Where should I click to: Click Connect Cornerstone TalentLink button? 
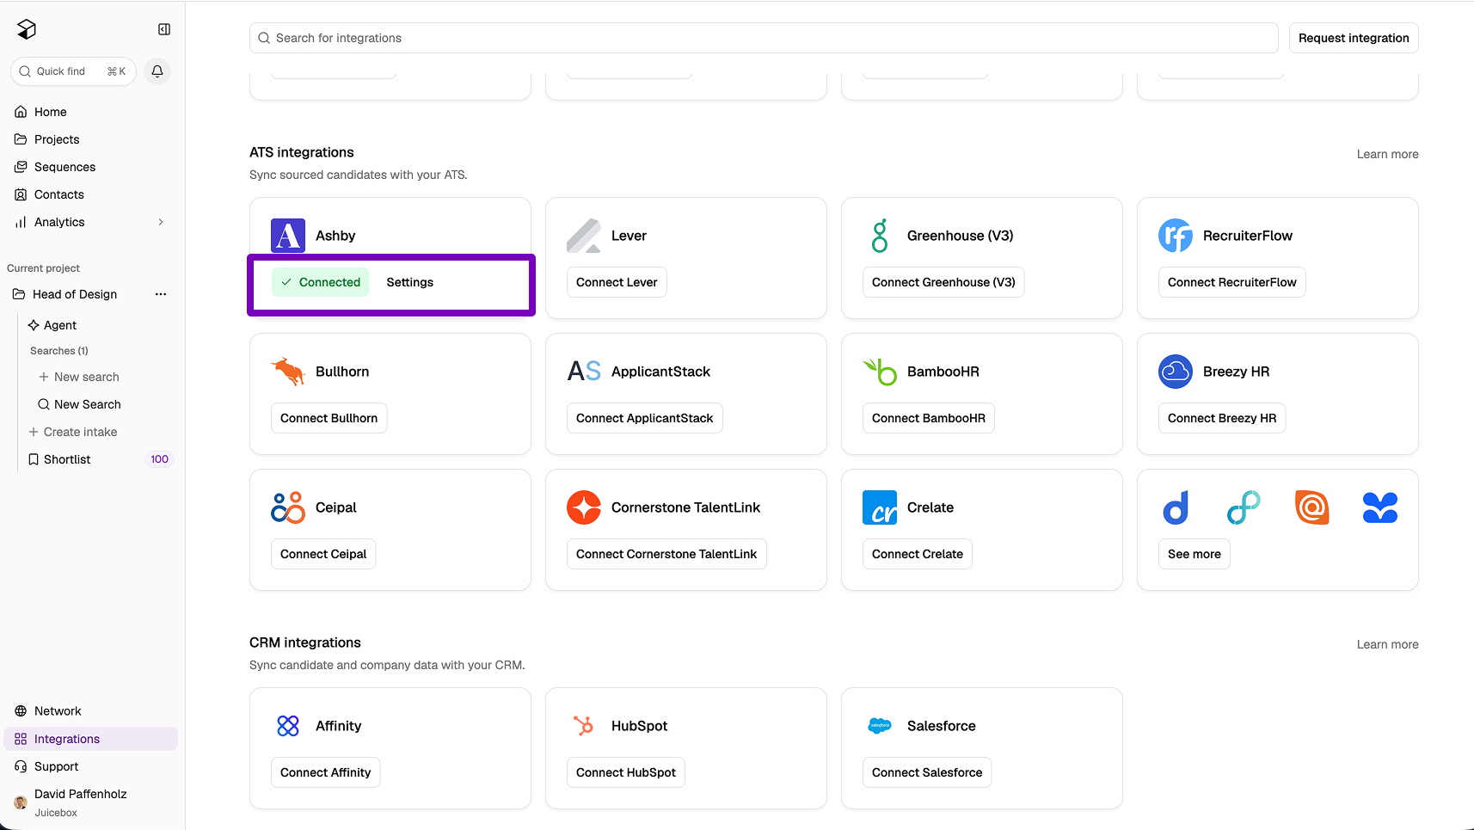(666, 554)
